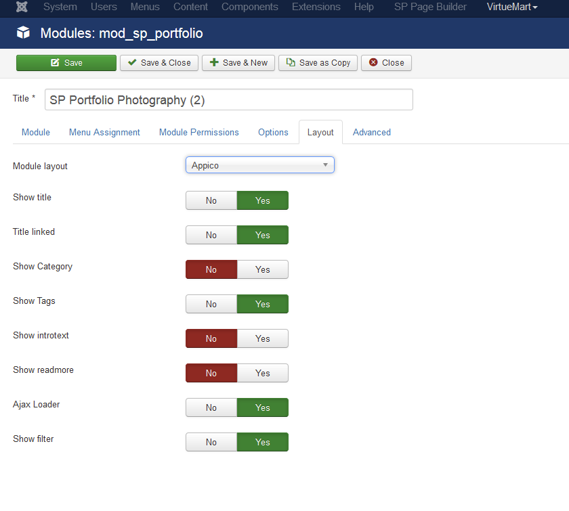Set Show filter to No
The height and width of the screenshot is (511, 569).
point(211,442)
